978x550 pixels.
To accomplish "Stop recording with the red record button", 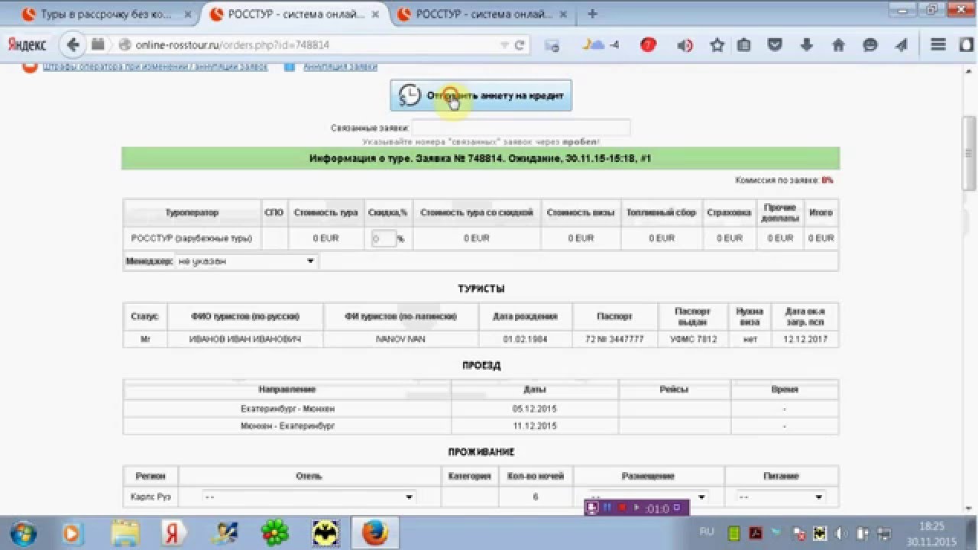I will pos(622,508).
